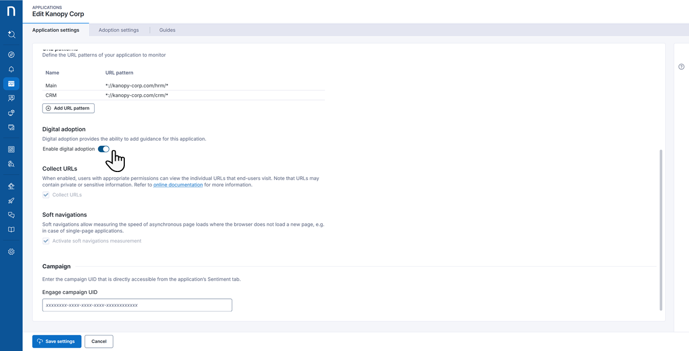The width and height of the screenshot is (689, 351).
Task: Open the online documentation link
Action: coord(178,185)
